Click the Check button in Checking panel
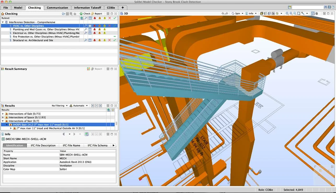This screenshot has height=193, width=336. (85, 14)
